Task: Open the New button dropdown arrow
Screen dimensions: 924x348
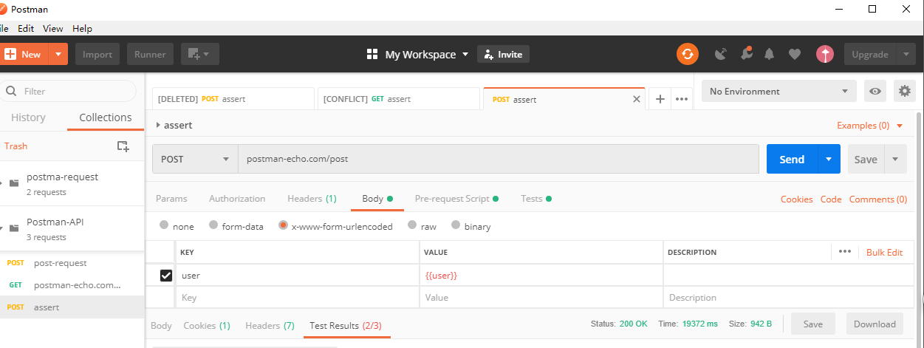Action: [x=58, y=54]
